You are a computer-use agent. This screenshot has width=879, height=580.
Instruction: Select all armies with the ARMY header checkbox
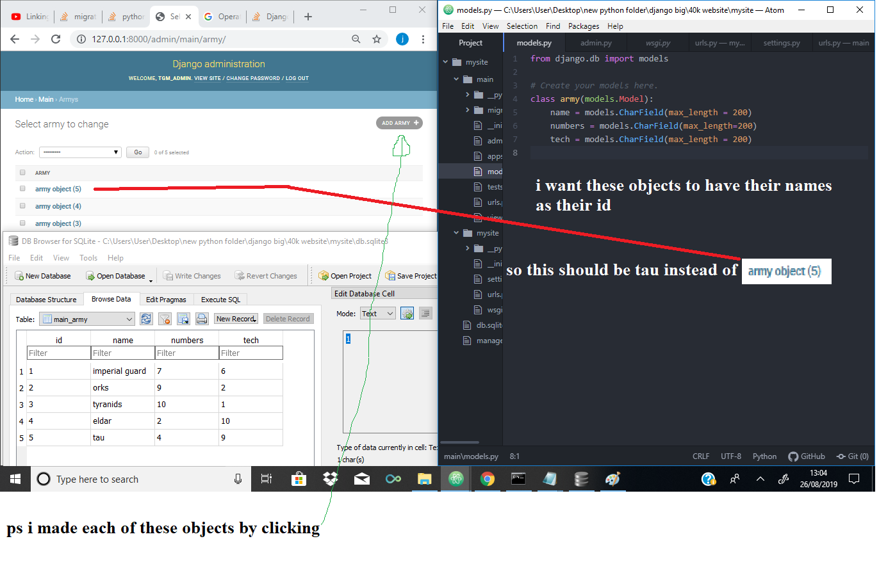click(22, 172)
